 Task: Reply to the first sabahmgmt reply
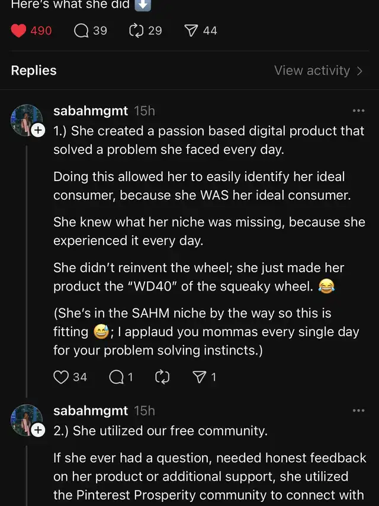click(x=116, y=377)
